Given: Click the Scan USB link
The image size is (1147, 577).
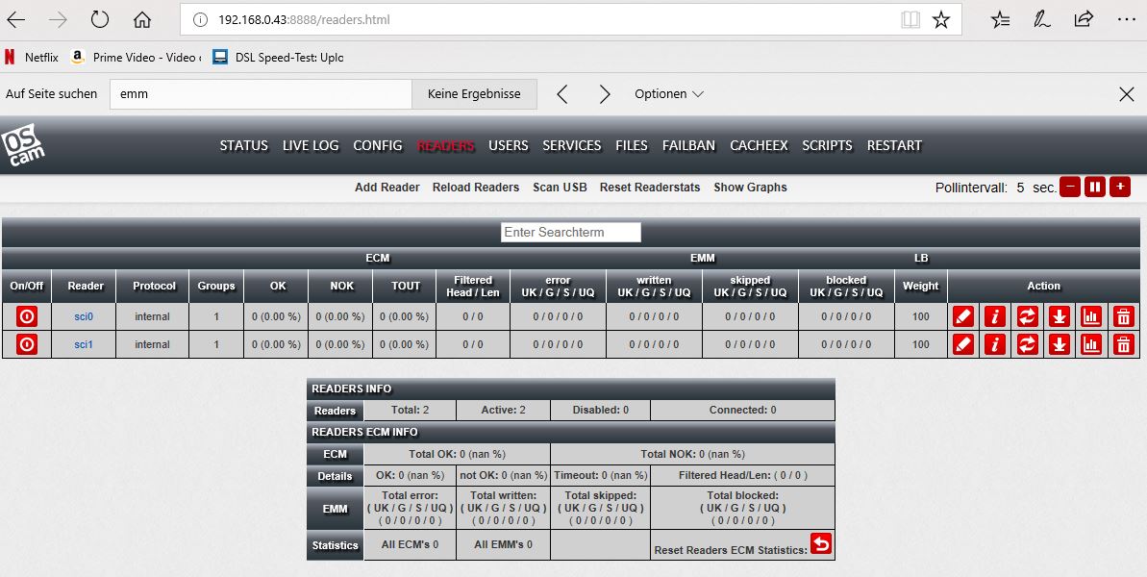Looking at the screenshot, I should 560,188.
